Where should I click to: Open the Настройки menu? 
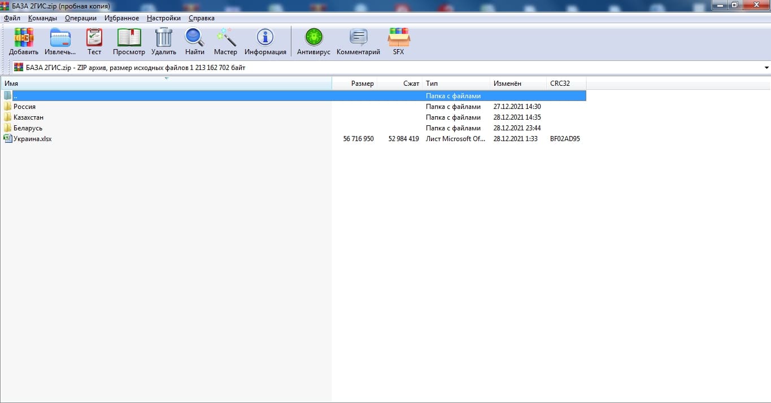pyautogui.click(x=164, y=18)
